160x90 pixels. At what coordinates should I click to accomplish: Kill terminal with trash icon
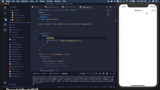click(107, 73)
